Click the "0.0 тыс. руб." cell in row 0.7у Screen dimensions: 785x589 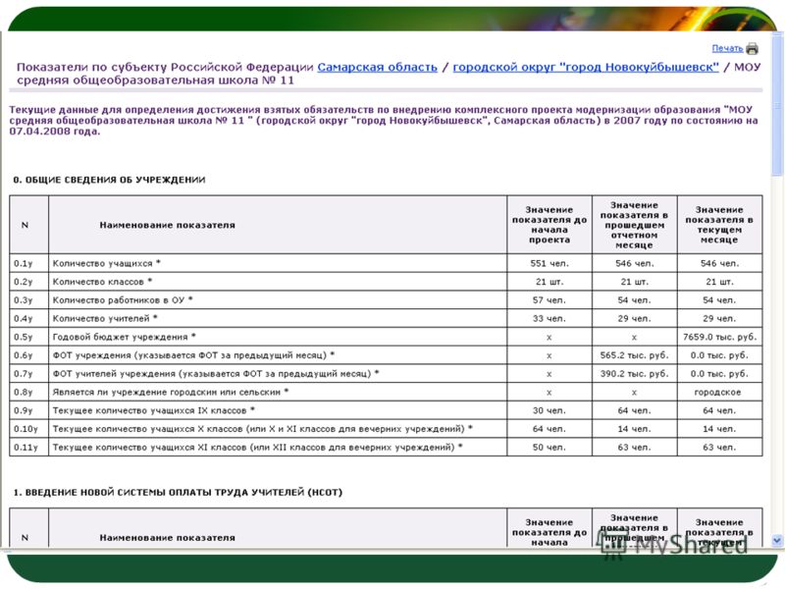coord(719,374)
